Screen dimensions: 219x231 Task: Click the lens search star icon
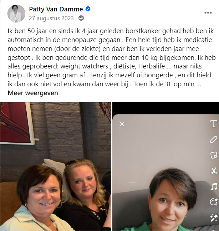point(214,202)
